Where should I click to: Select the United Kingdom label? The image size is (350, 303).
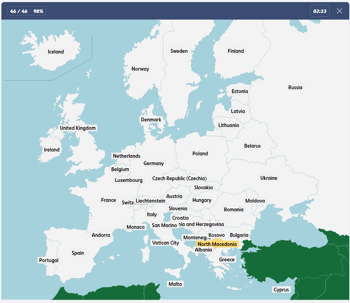click(77, 128)
